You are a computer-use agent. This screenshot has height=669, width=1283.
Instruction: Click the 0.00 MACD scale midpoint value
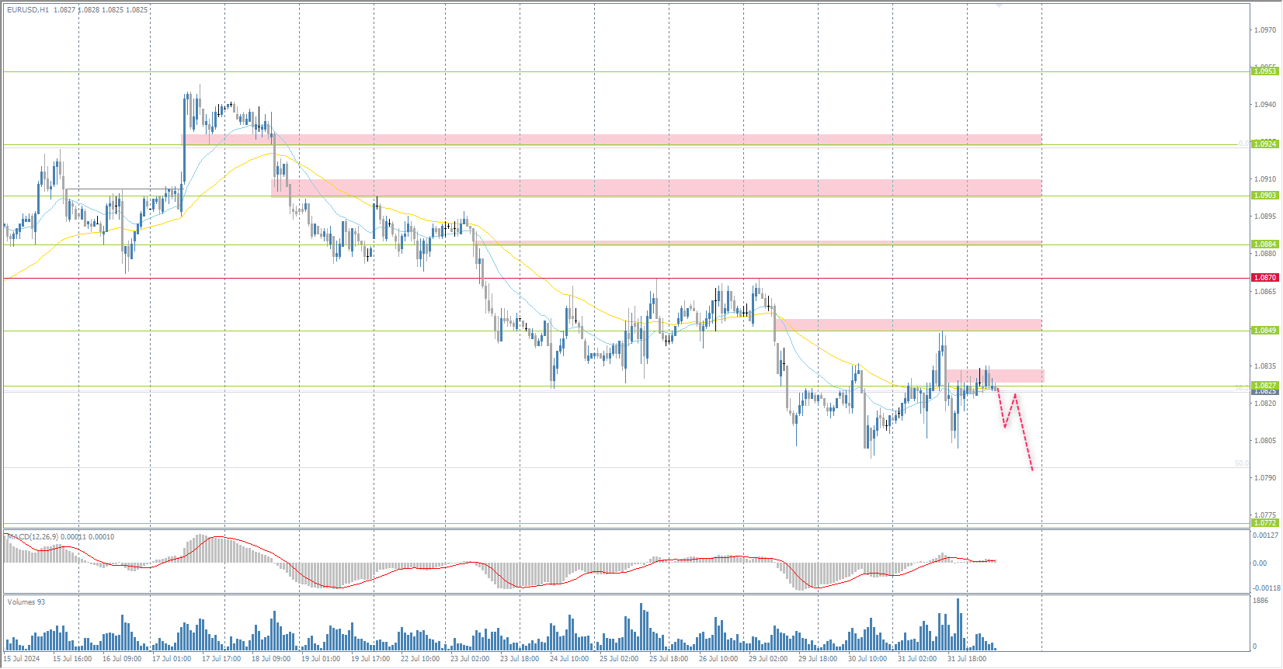click(x=1260, y=563)
